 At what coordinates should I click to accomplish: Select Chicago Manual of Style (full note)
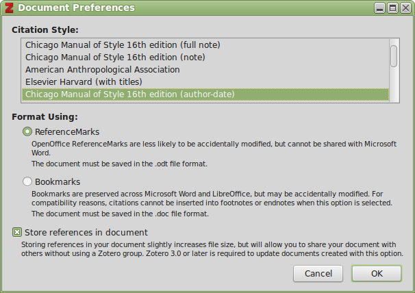pos(205,45)
